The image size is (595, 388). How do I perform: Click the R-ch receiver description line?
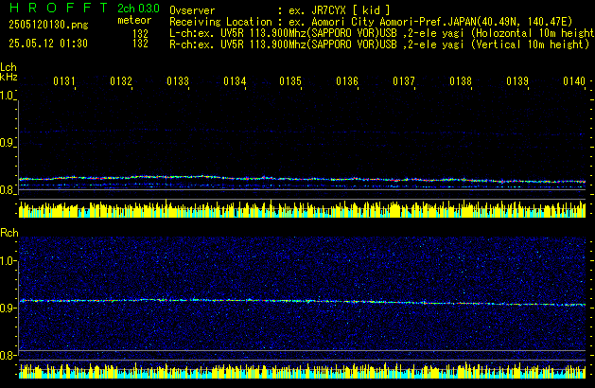[x=379, y=44]
